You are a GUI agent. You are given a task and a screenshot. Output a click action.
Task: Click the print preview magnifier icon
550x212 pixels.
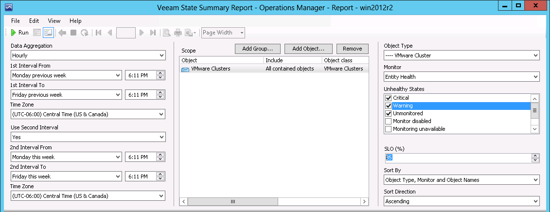[x=167, y=33]
